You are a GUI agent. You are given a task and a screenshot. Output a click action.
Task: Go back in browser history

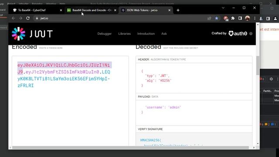click(x=14, y=18)
